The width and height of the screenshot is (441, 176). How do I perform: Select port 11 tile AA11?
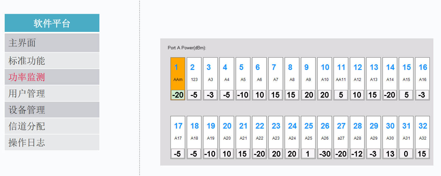(x=341, y=78)
